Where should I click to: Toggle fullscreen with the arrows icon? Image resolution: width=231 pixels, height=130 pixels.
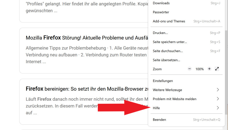pyautogui.click(x=217, y=69)
